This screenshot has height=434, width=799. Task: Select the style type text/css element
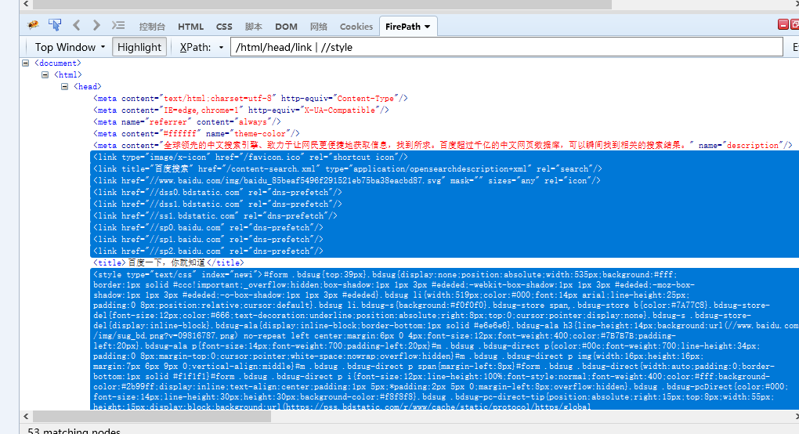point(444,339)
